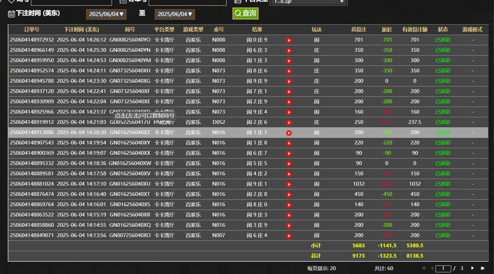Jump to last page arrow
Screen dimensions: 494x274
(483, 268)
